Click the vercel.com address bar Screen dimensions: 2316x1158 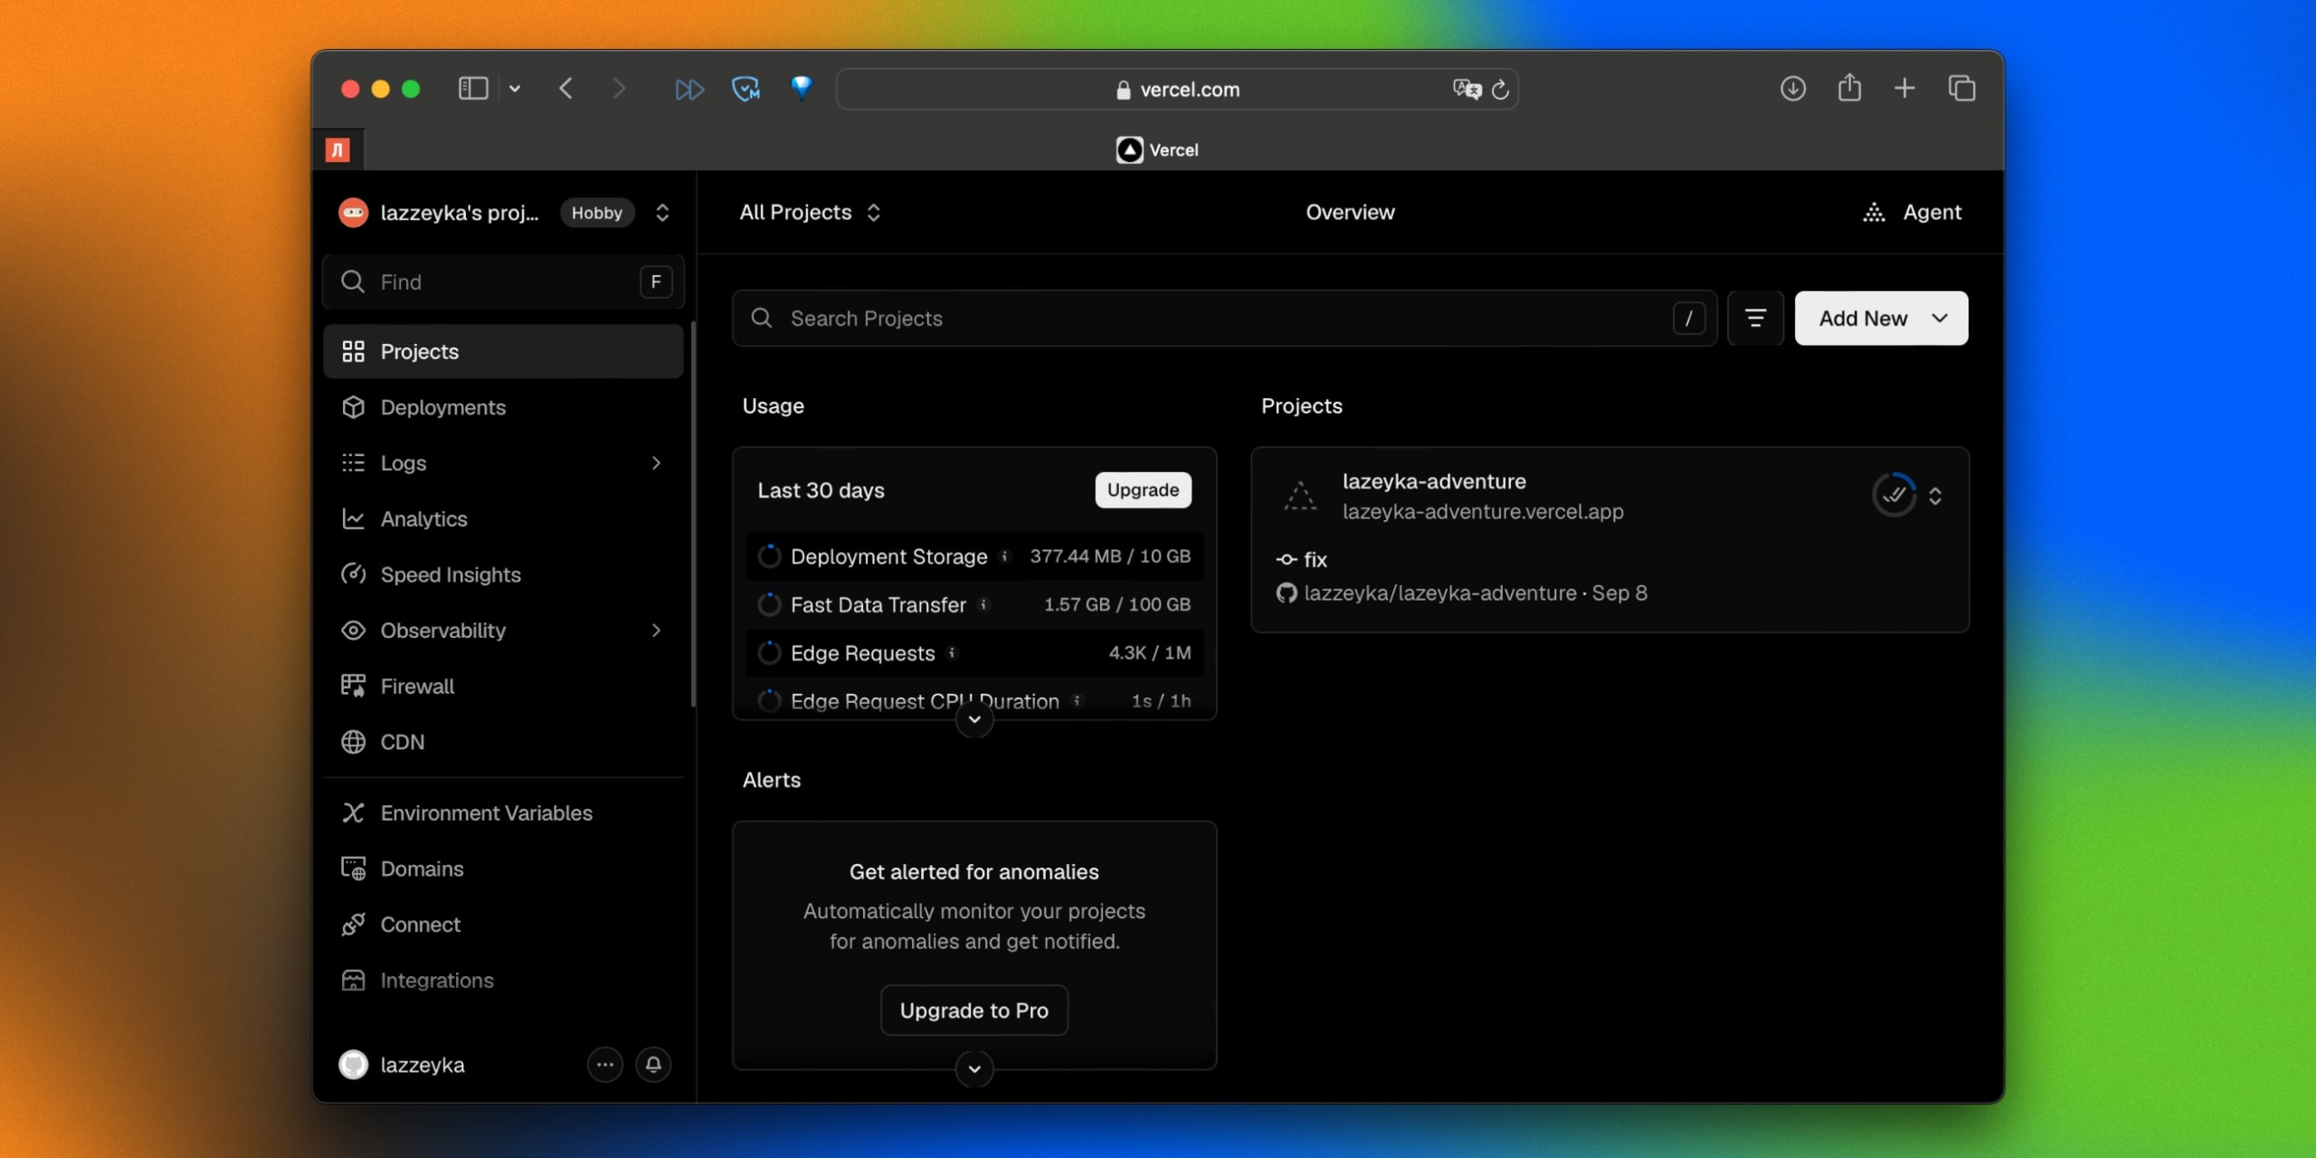click(x=1177, y=89)
